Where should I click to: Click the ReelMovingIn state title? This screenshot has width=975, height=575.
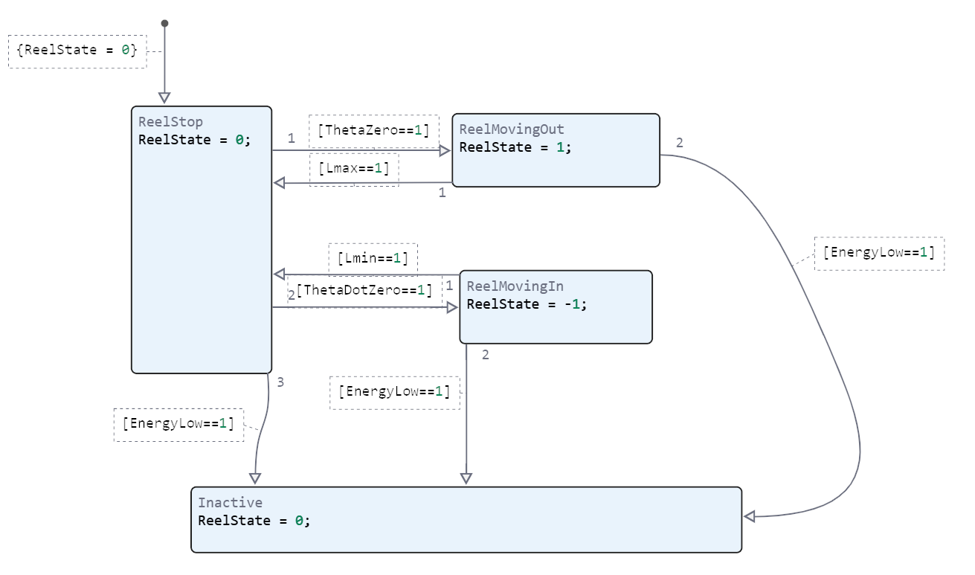[x=515, y=286]
